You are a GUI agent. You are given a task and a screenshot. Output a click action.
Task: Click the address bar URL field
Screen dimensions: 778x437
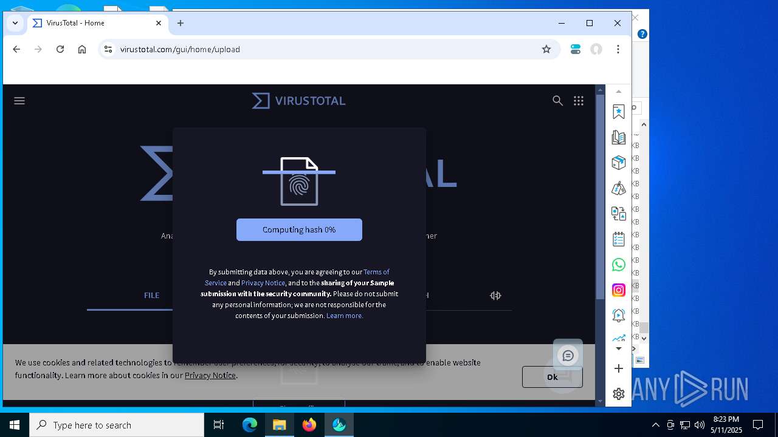tap(328, 49)
